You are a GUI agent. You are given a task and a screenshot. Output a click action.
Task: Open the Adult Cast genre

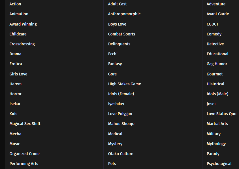click(x=117, y=4)
